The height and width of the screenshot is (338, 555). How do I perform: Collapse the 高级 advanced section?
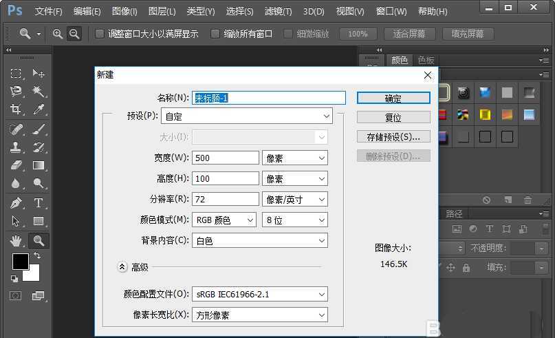click(122, 267)
